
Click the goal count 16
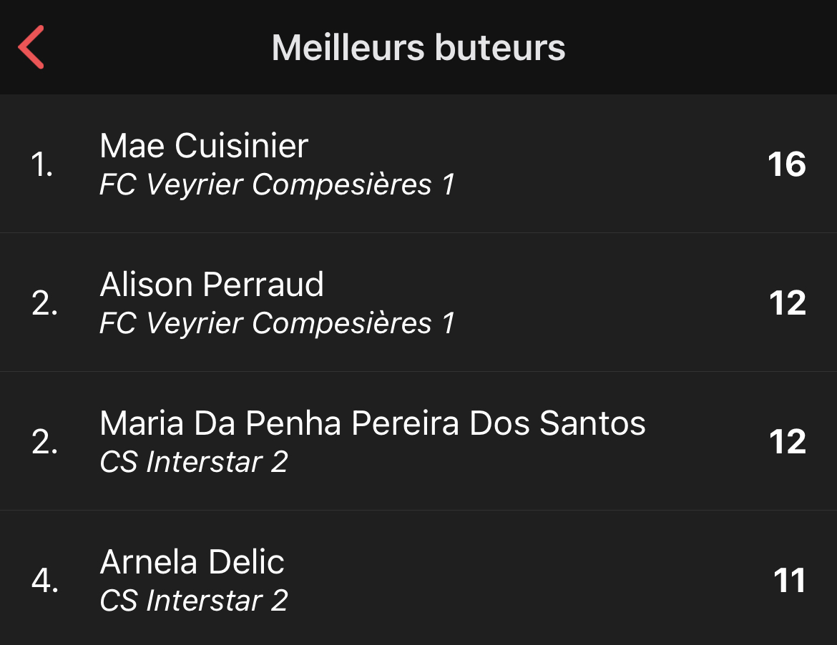[786, 164]
